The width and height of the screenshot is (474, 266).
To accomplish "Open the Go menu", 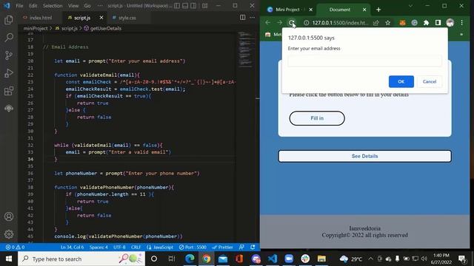I will point(87,6).
